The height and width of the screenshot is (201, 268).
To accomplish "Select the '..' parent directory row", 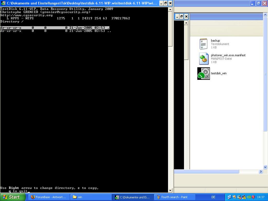I will tap(56, 31).
